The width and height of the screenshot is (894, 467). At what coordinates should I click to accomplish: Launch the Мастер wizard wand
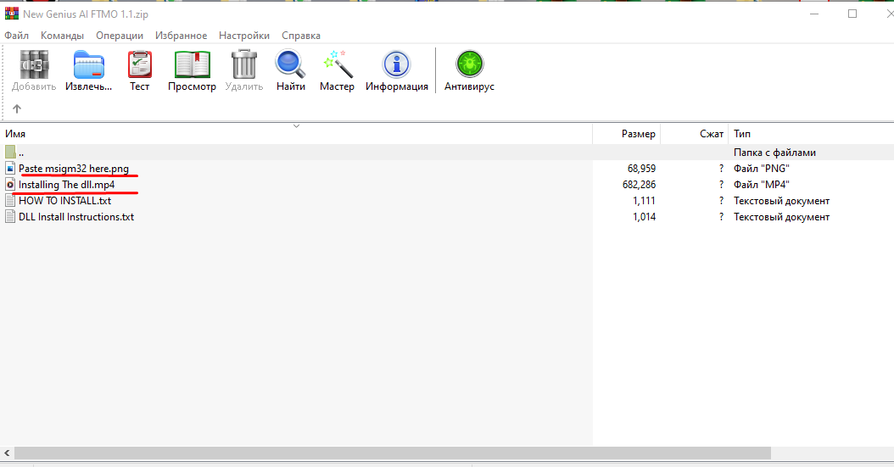[337, 64]
